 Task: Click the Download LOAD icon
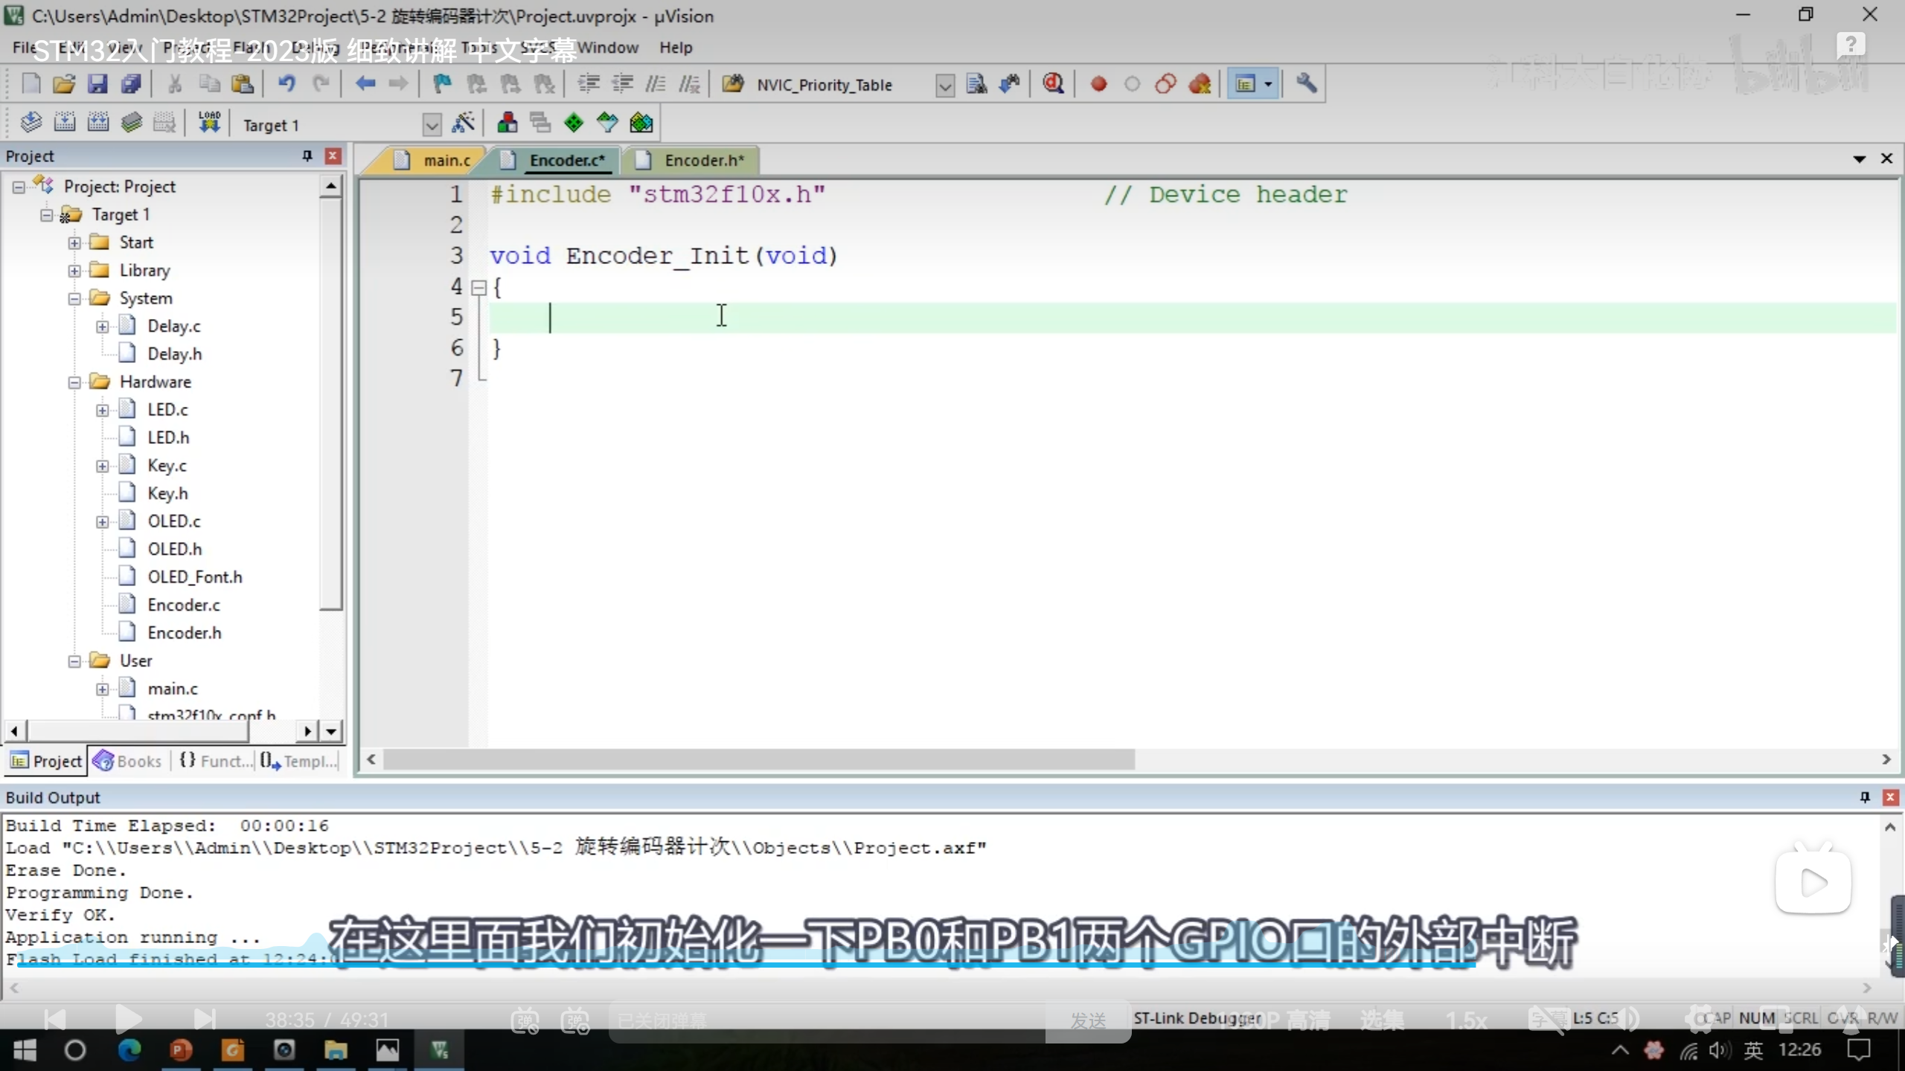tap(209, 123)
